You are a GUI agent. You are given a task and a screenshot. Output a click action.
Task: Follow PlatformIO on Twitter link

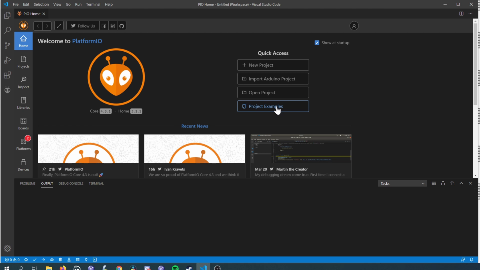click(83, 26)
